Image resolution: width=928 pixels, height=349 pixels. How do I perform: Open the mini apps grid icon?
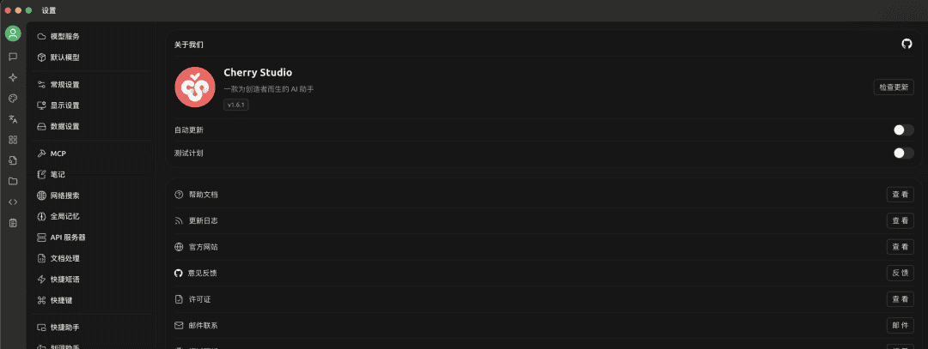coord(13,140)
